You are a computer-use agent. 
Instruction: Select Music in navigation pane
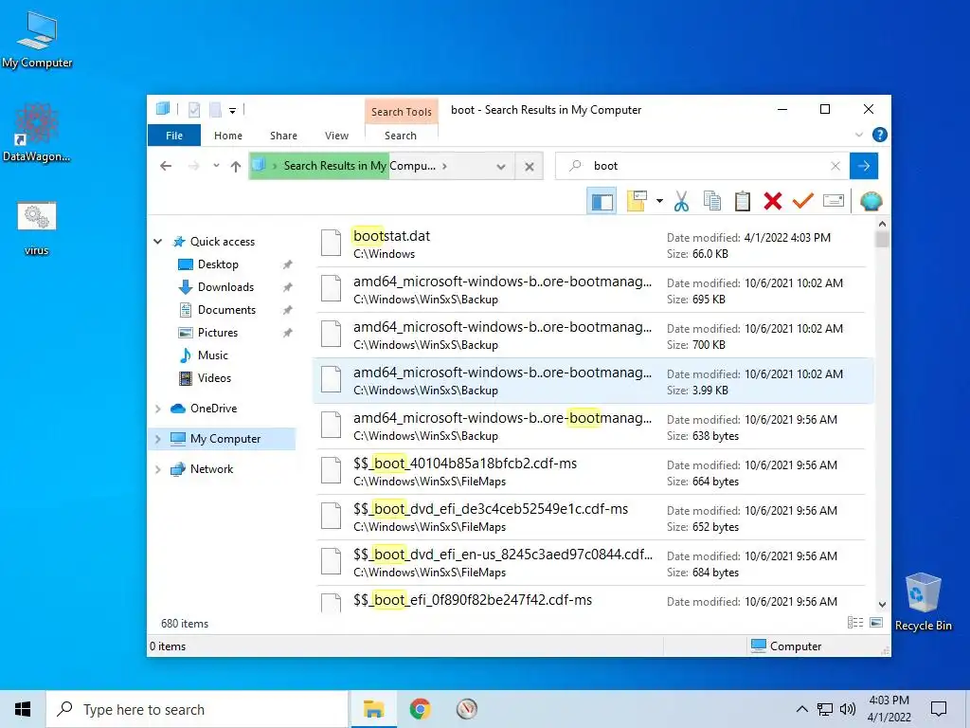click(212, 355)
